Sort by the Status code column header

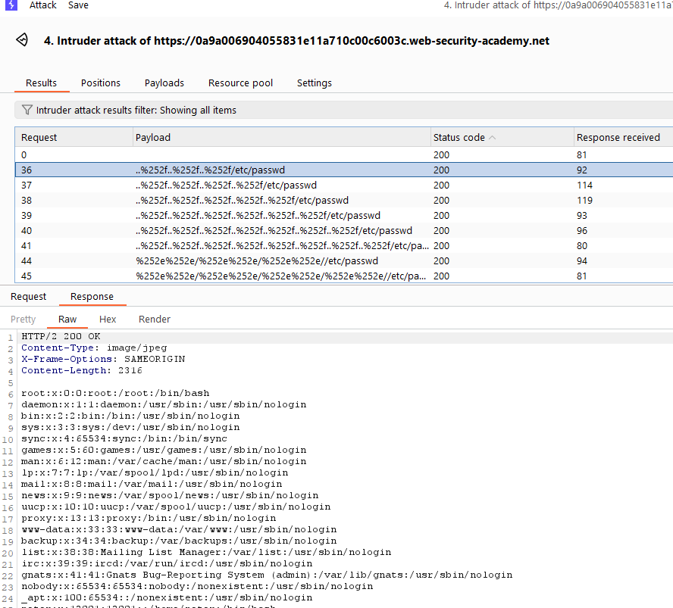(x=502, y=137)
